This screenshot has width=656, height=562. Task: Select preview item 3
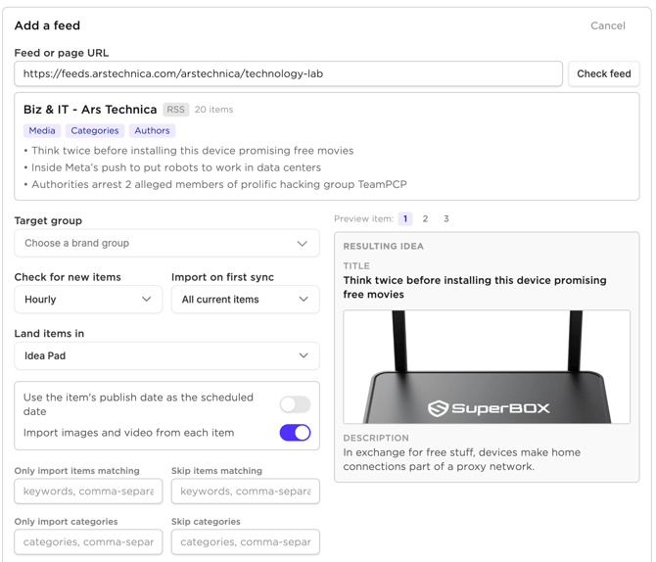pos(445,219)
